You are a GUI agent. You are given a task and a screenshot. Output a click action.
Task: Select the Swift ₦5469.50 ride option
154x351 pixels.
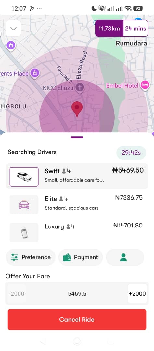[x=77, y=176]
